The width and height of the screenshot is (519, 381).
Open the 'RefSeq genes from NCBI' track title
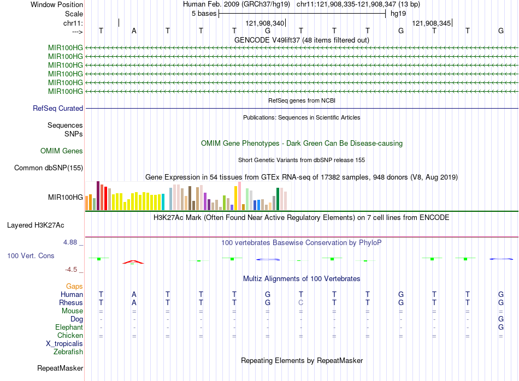[x=302, y=100]
